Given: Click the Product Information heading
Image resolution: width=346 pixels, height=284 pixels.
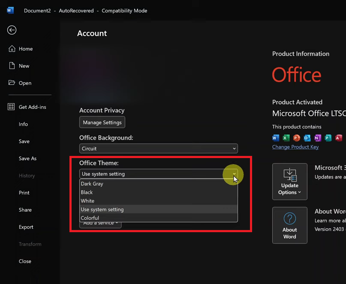Looking at the screenshot, I should tap(301, 54).
